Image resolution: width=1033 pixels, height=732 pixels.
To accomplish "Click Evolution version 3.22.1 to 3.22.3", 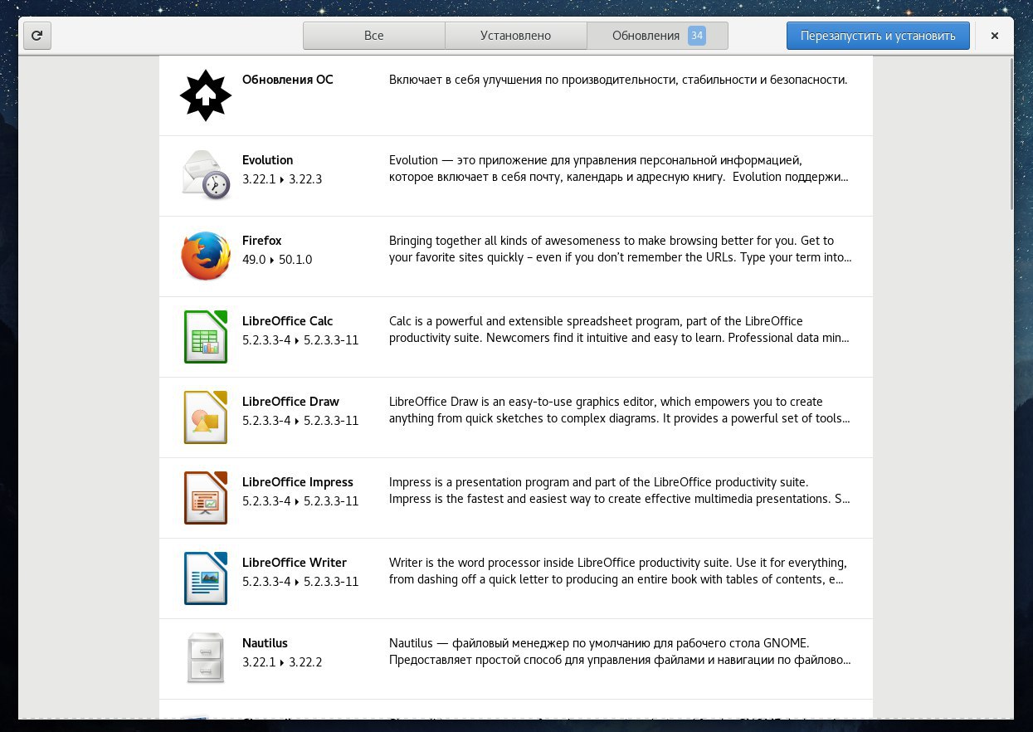I will (x=282, y=179).
